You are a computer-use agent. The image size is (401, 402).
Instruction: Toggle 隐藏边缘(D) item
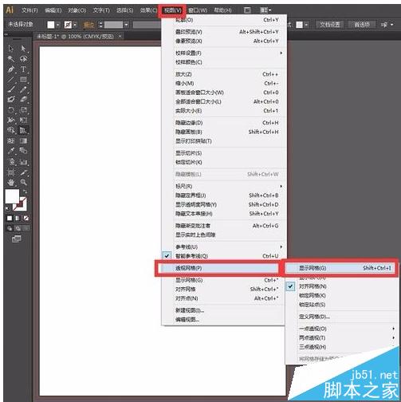click(x=224, y=123)
